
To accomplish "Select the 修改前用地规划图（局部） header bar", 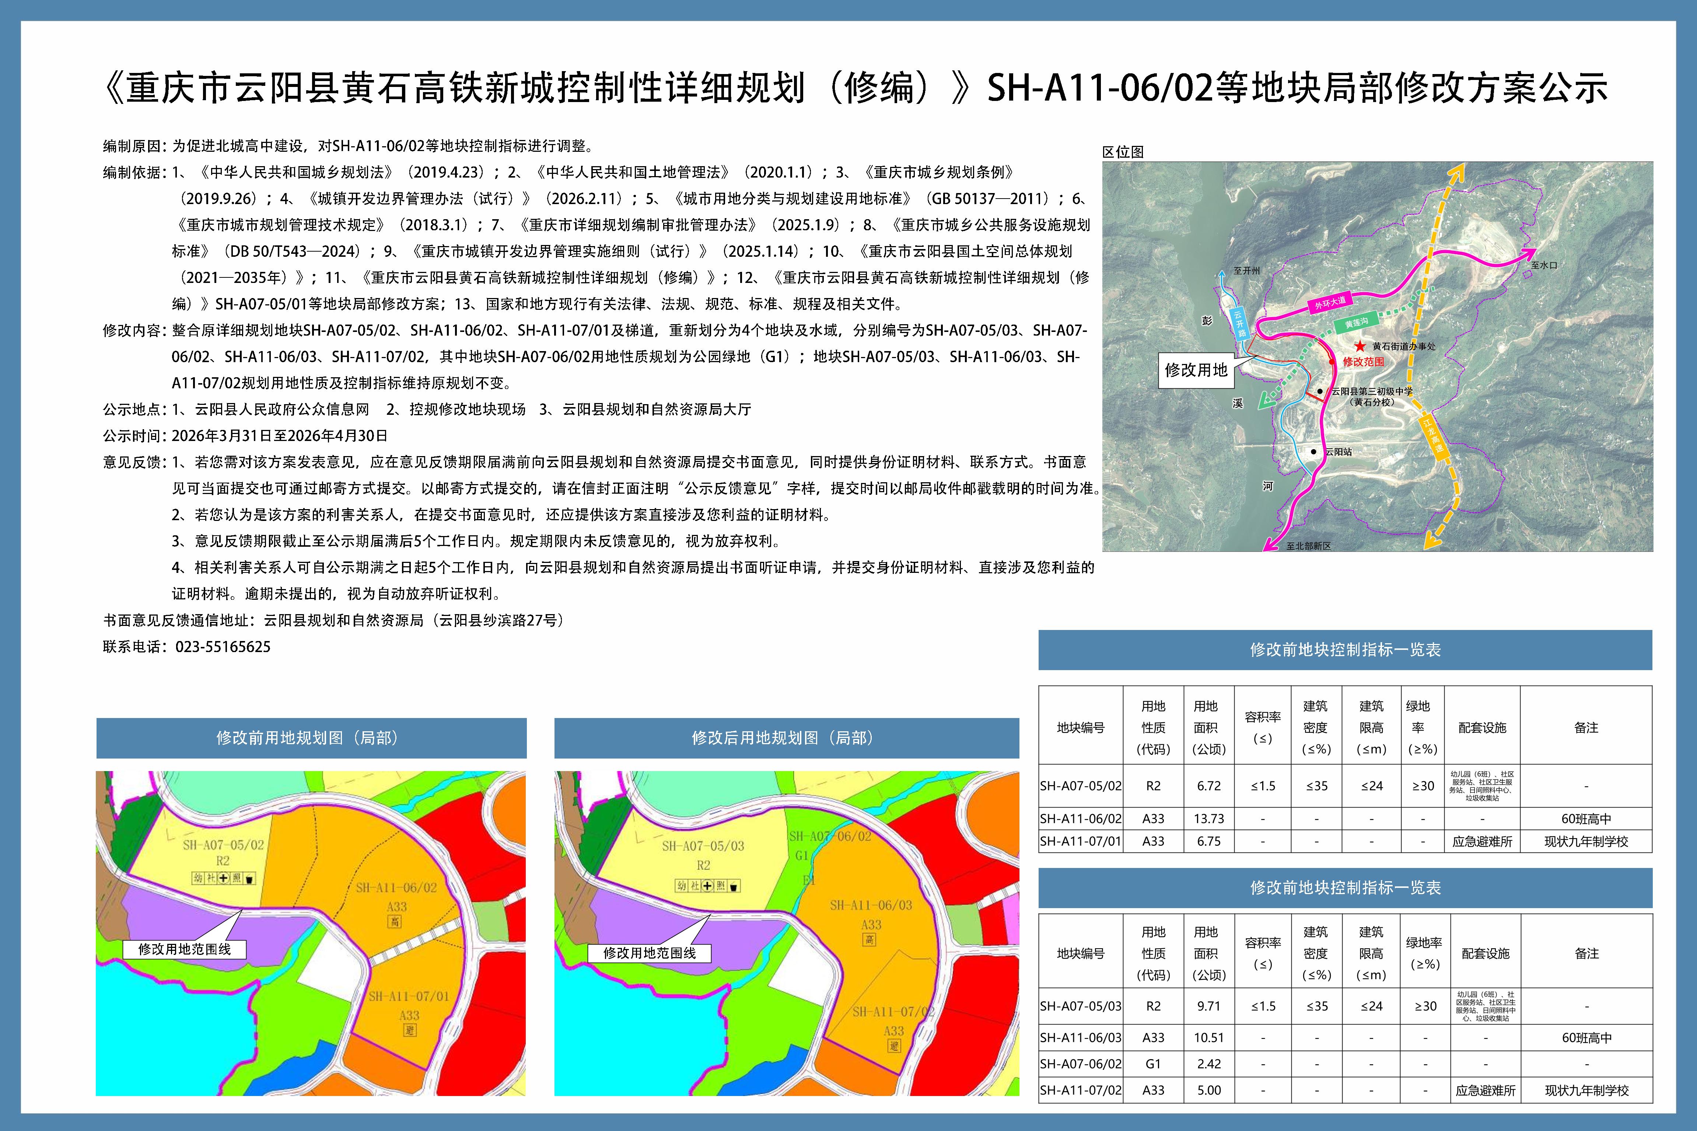I will (x=311, y=738).
